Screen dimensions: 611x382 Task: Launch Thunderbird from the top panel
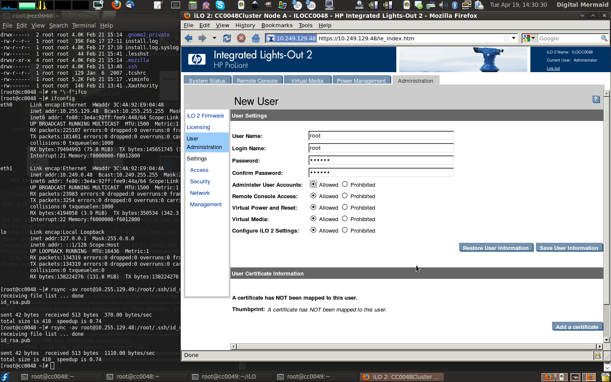point(130,5)
